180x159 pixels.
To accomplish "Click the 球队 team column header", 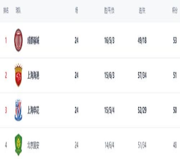I will tap(18, 10).
